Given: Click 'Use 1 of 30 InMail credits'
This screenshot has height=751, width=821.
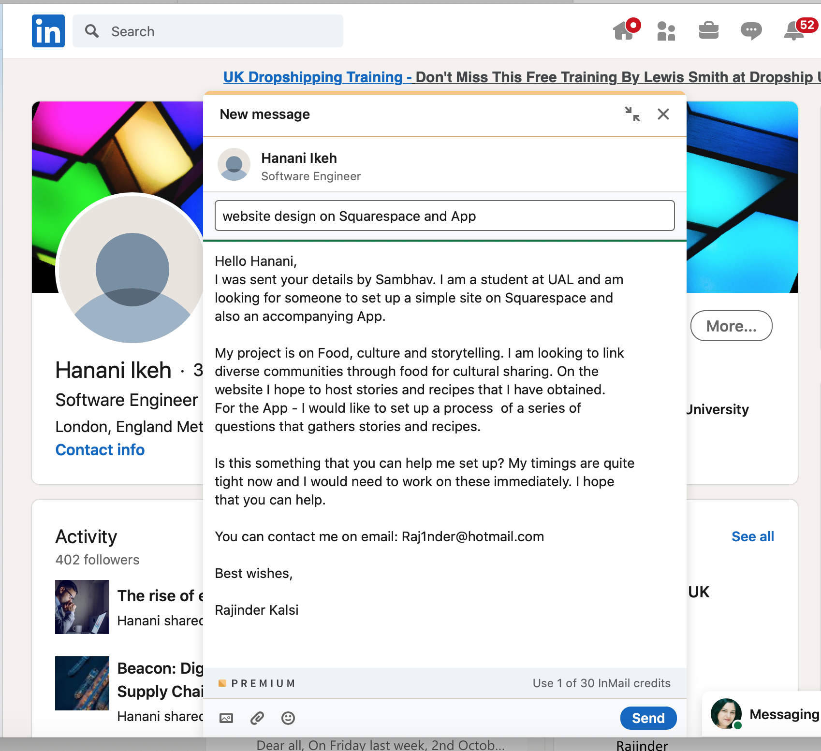Looking at the screenshot, I should pos(601,683).
